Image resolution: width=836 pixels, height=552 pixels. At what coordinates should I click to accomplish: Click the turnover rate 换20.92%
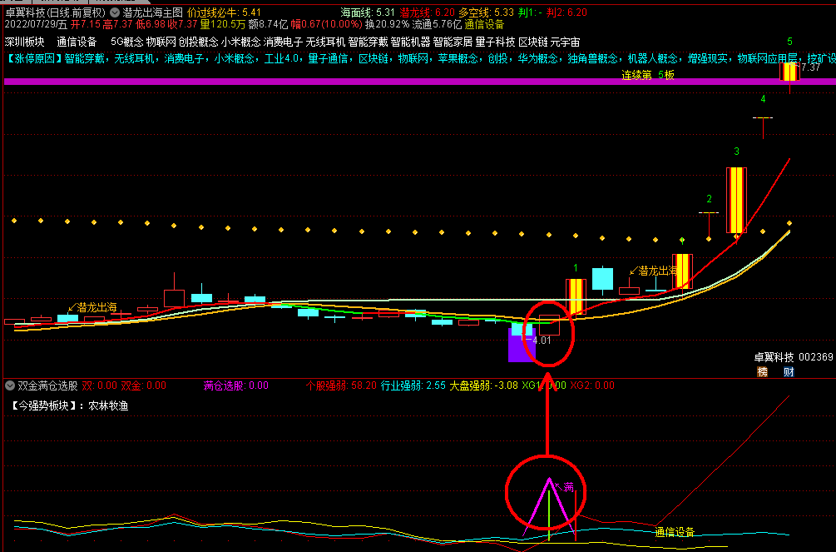(387, 24)
